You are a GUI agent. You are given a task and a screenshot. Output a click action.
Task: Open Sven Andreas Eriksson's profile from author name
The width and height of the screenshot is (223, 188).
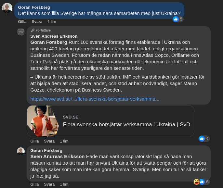[x=54, y=36]
